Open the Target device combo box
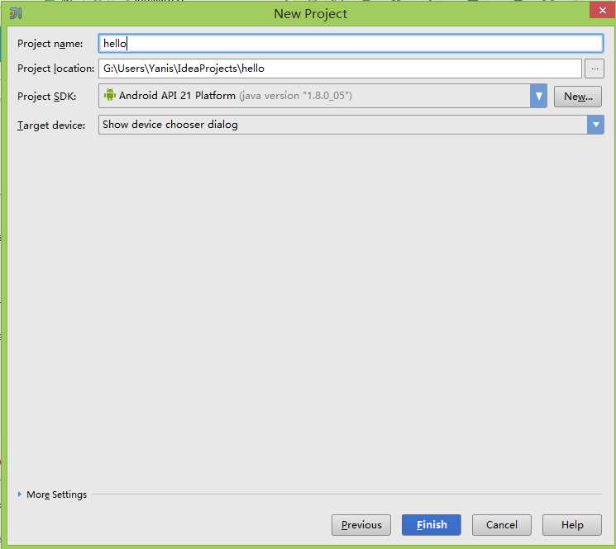The image size is (616, 549). (351, 125)
